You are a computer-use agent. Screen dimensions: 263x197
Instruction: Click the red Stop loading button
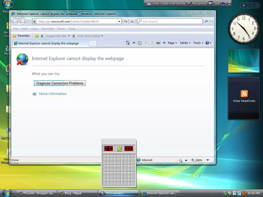pyautogui.click(x=132, y=21)
